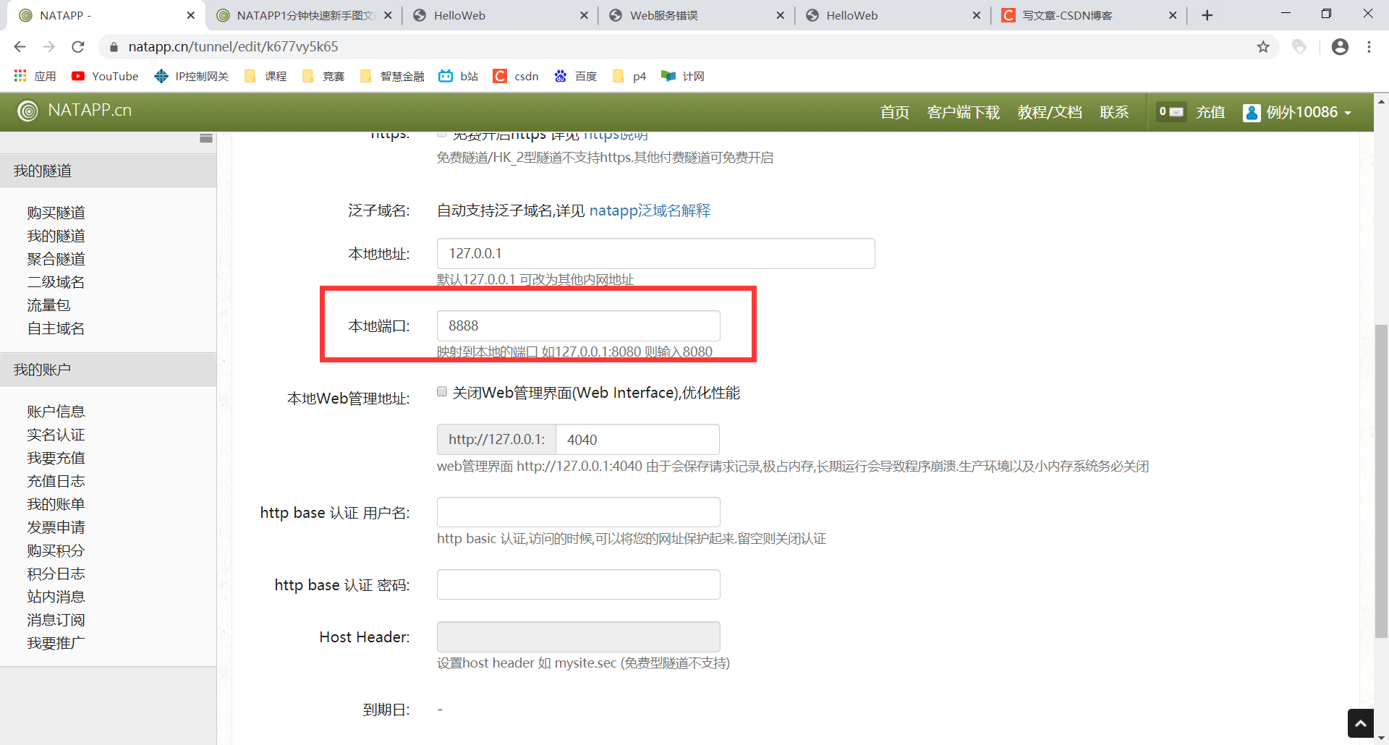The height and width of the screenshot is (745, 1389).
Task: Go to 购买隧道 in sidebar
Action: [x=56, y=213]
